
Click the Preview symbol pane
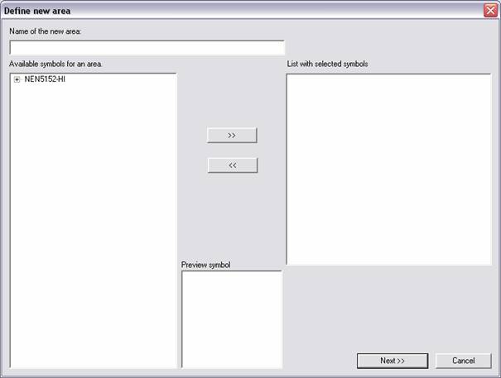pos(231,318)
